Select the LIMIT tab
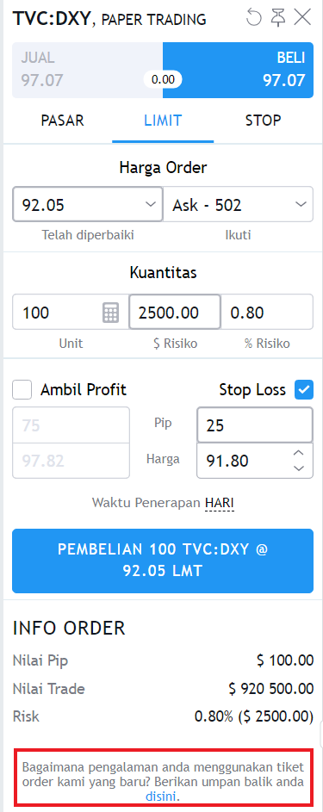 [x=163, y=121]
